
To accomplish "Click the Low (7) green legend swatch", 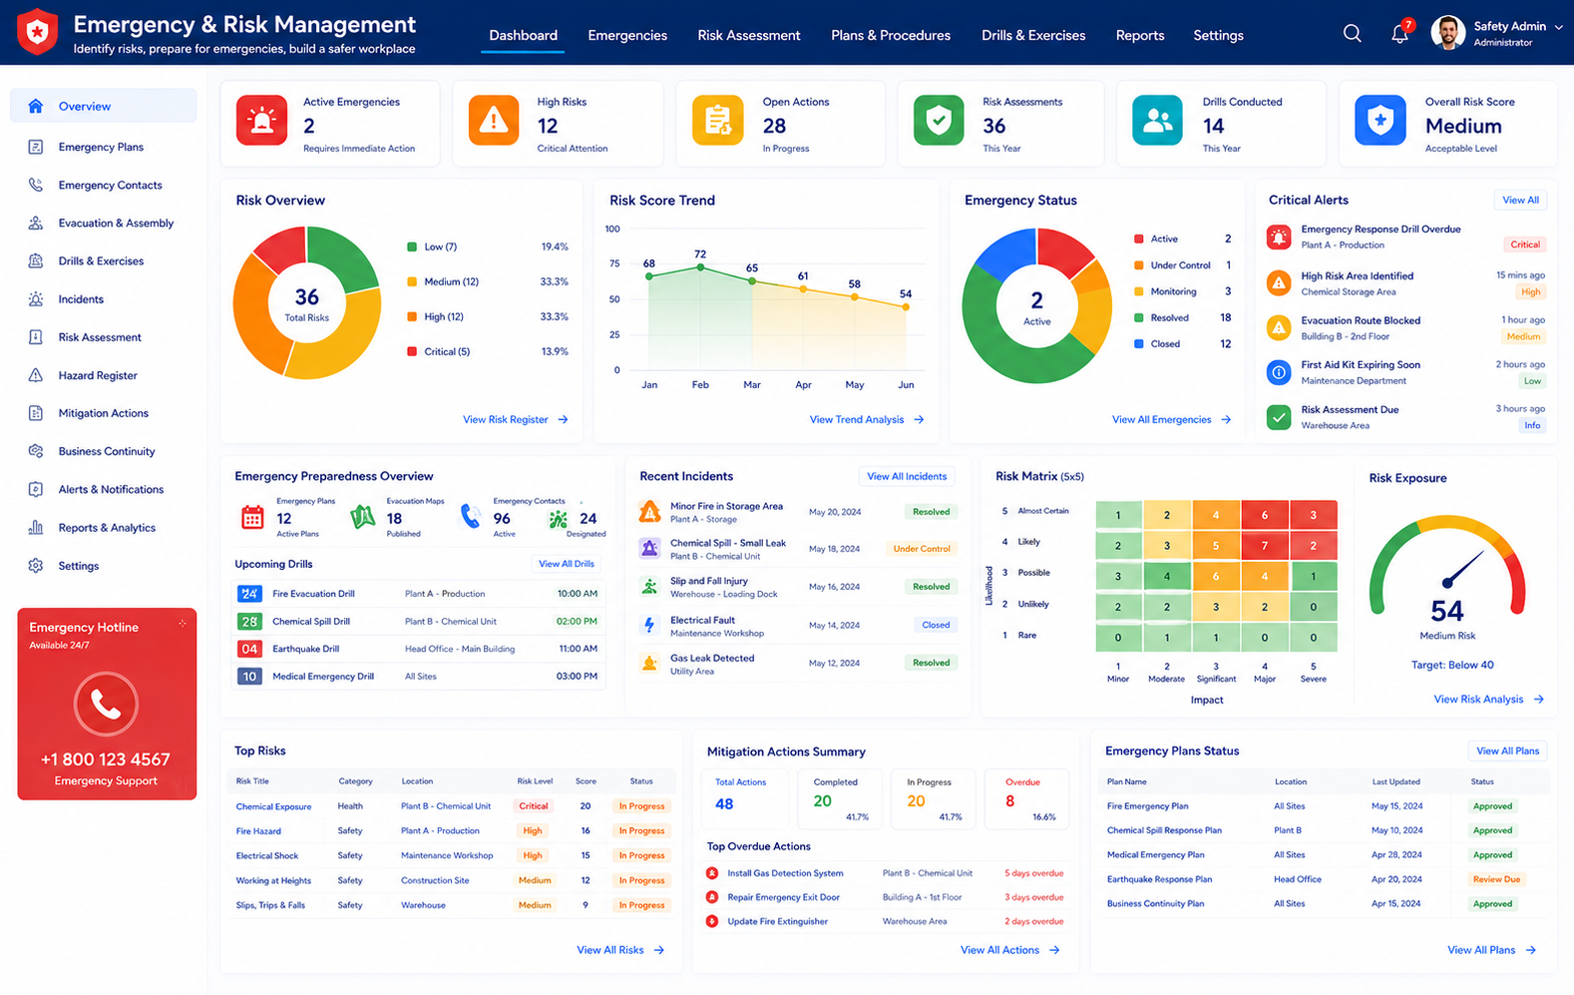I will coord(412,247).
